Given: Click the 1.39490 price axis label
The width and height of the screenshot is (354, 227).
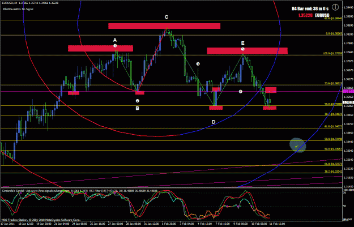Looking at the screenshot, I should [x=348, y=7].
